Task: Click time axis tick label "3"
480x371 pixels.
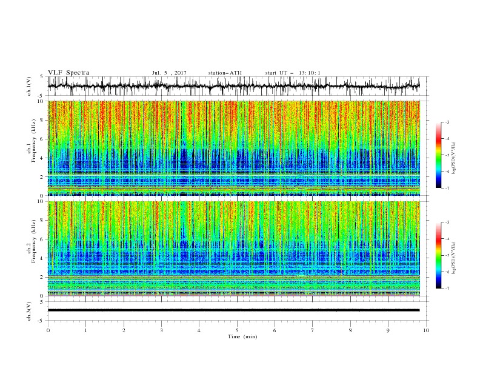Action: pos(162,330)
